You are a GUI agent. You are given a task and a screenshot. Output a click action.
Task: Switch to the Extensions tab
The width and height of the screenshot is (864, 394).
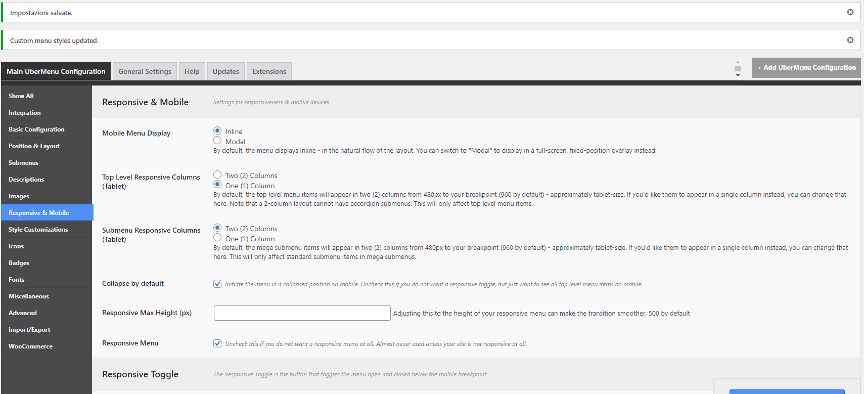pos(269,71)
